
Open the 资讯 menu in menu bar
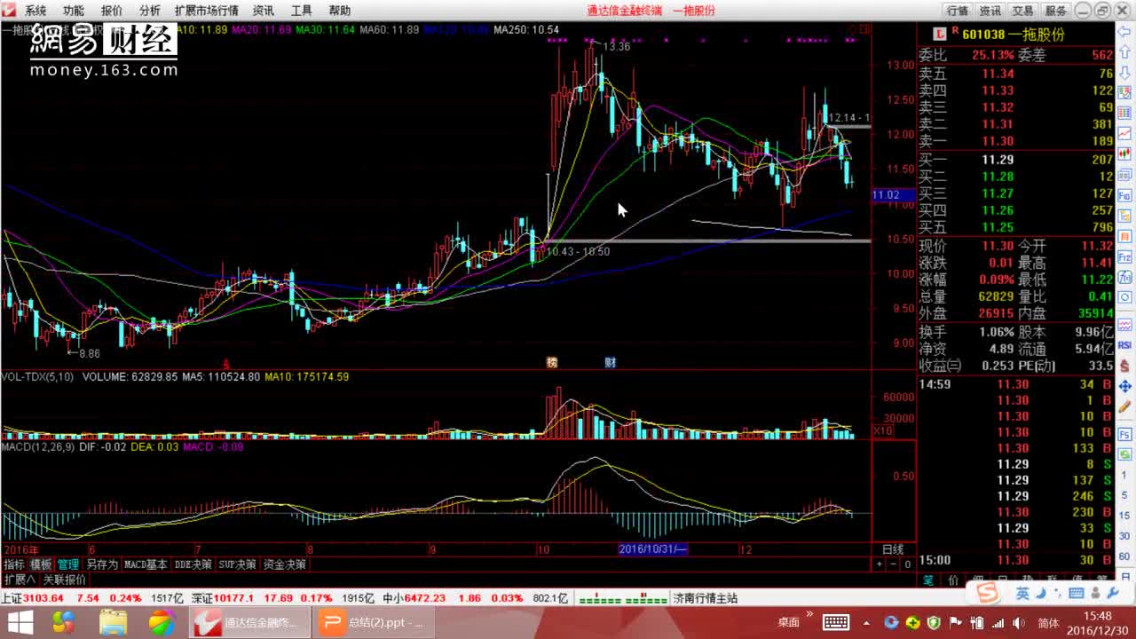click(264, 11)
